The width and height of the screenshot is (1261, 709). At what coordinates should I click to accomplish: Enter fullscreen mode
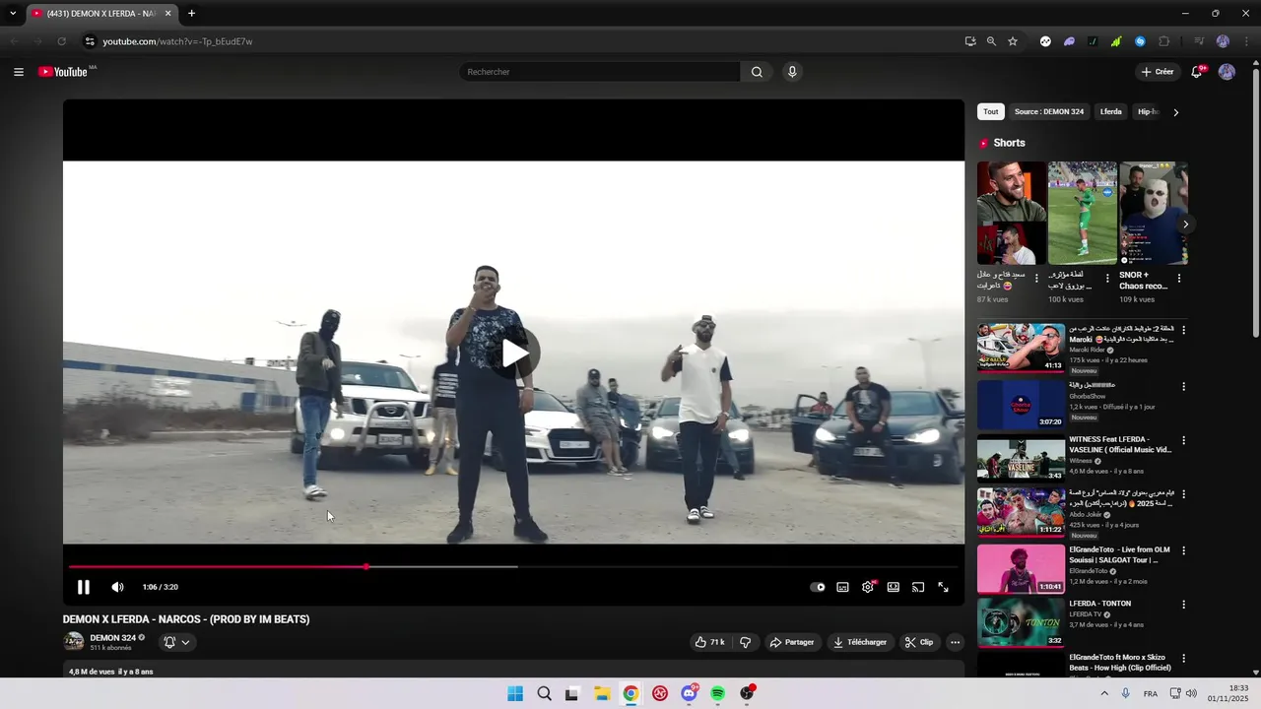tap(944, 587)
